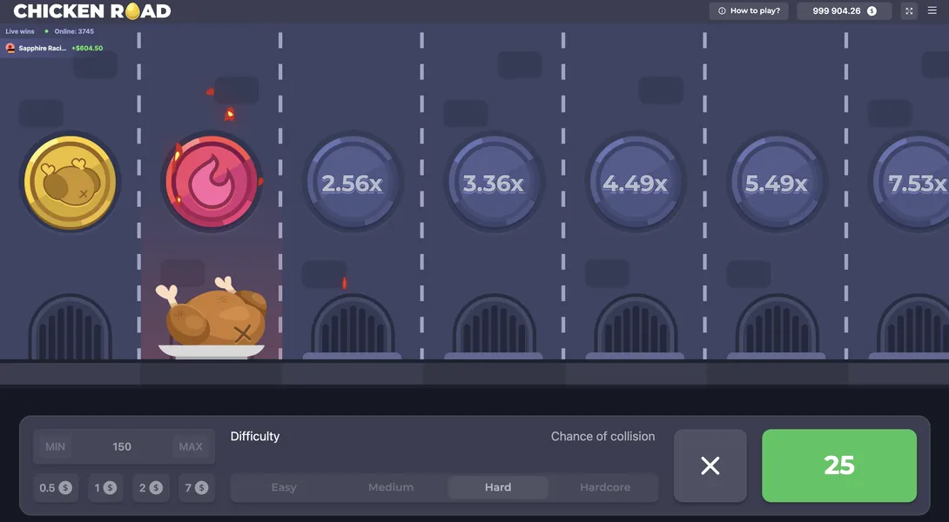949x522 pixels.
Task: Toggle the chance of collision X button
Action: 710,465
